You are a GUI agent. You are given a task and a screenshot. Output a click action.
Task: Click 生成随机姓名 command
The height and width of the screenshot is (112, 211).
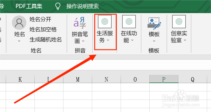45,40
